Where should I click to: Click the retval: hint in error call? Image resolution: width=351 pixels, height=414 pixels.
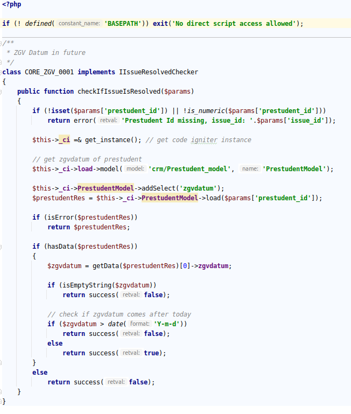tap(109, 121)
